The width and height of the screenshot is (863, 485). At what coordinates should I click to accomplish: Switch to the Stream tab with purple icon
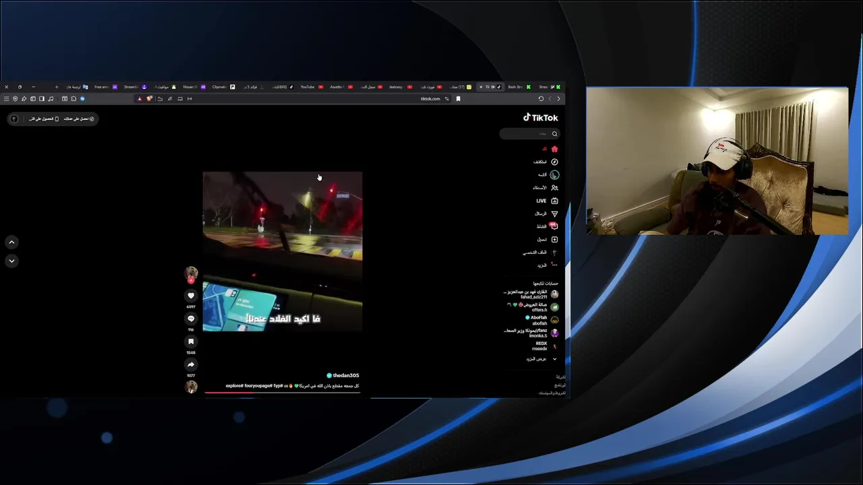(x=135, y=87)
